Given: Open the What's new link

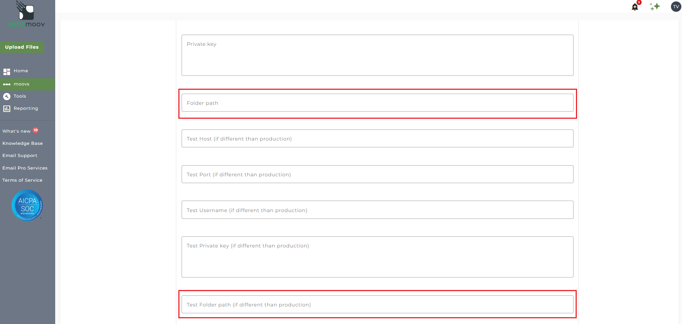Looking at the screenshot, I should pos(16,131).
